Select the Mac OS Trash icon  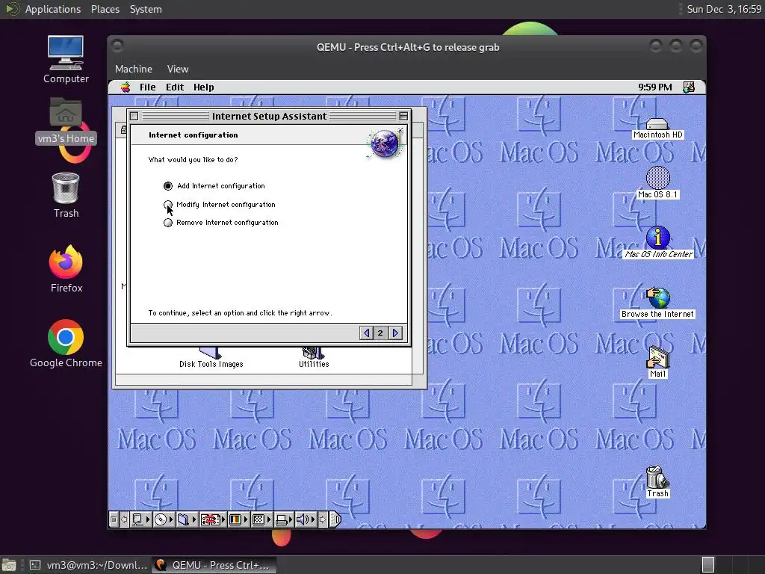pos(657,481)
